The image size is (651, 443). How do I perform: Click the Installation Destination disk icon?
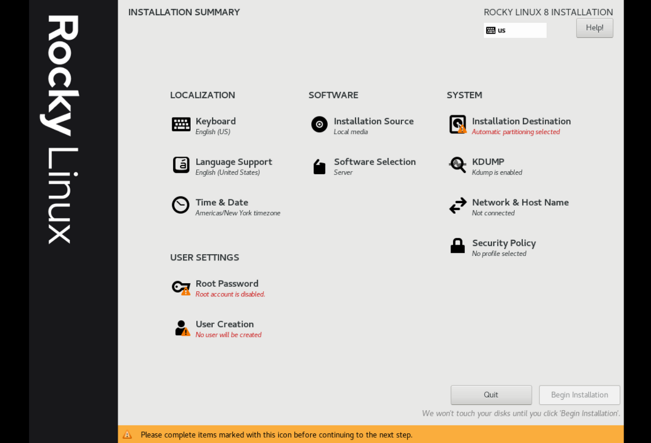(458, 124)
